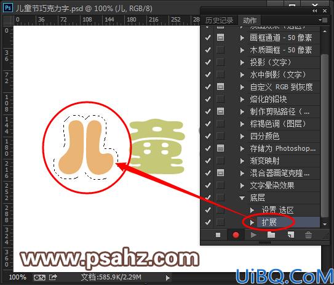334x285 pixels.
Task: Collapse the 底层 action
Action: [242, 198]
